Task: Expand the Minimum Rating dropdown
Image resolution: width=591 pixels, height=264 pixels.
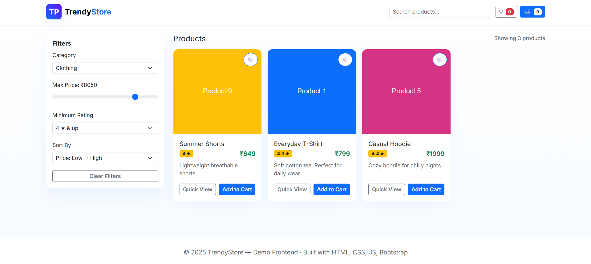Action: (105, 128)
